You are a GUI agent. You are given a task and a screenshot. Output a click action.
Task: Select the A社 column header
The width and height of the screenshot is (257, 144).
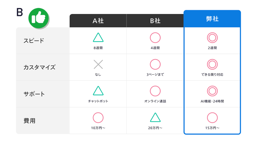point(98,21)
